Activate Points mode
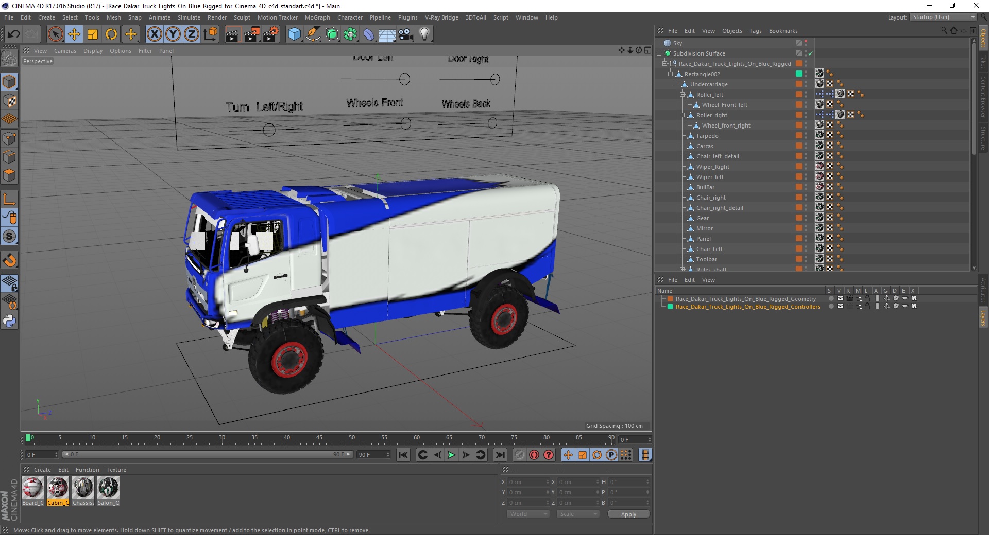Viewport: 989px width, 535px height. 9,138
